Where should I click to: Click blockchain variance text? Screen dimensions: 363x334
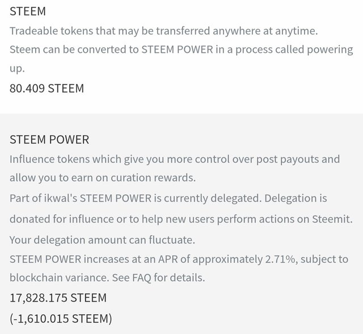pos(59,277)
